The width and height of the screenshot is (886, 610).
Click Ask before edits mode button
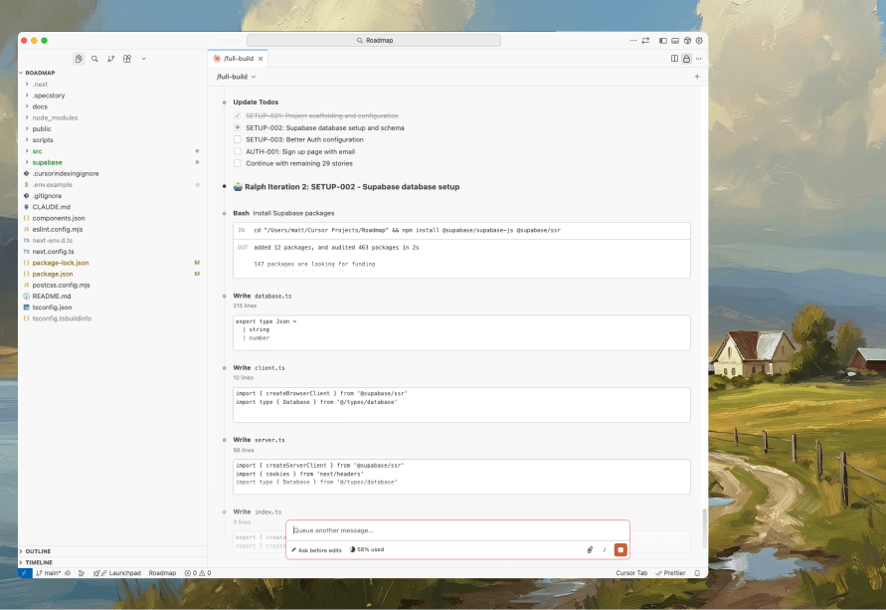coord(316,549)
